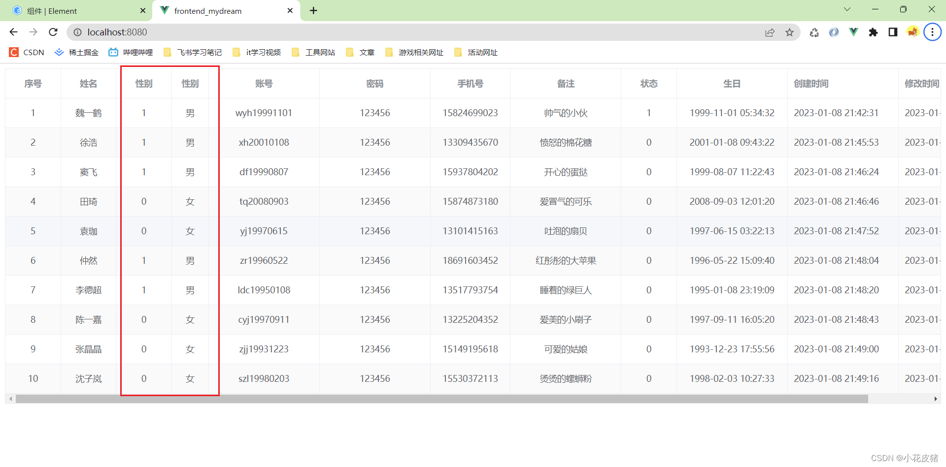
Task: Open the 哔哩哔哩 bookmark
Action: click(131, 52)
